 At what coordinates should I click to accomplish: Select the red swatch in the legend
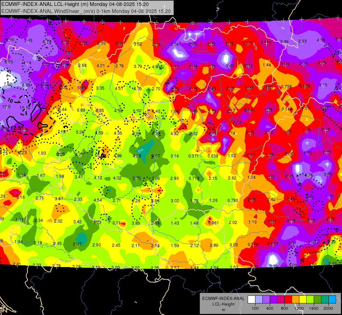pos(288,300)
